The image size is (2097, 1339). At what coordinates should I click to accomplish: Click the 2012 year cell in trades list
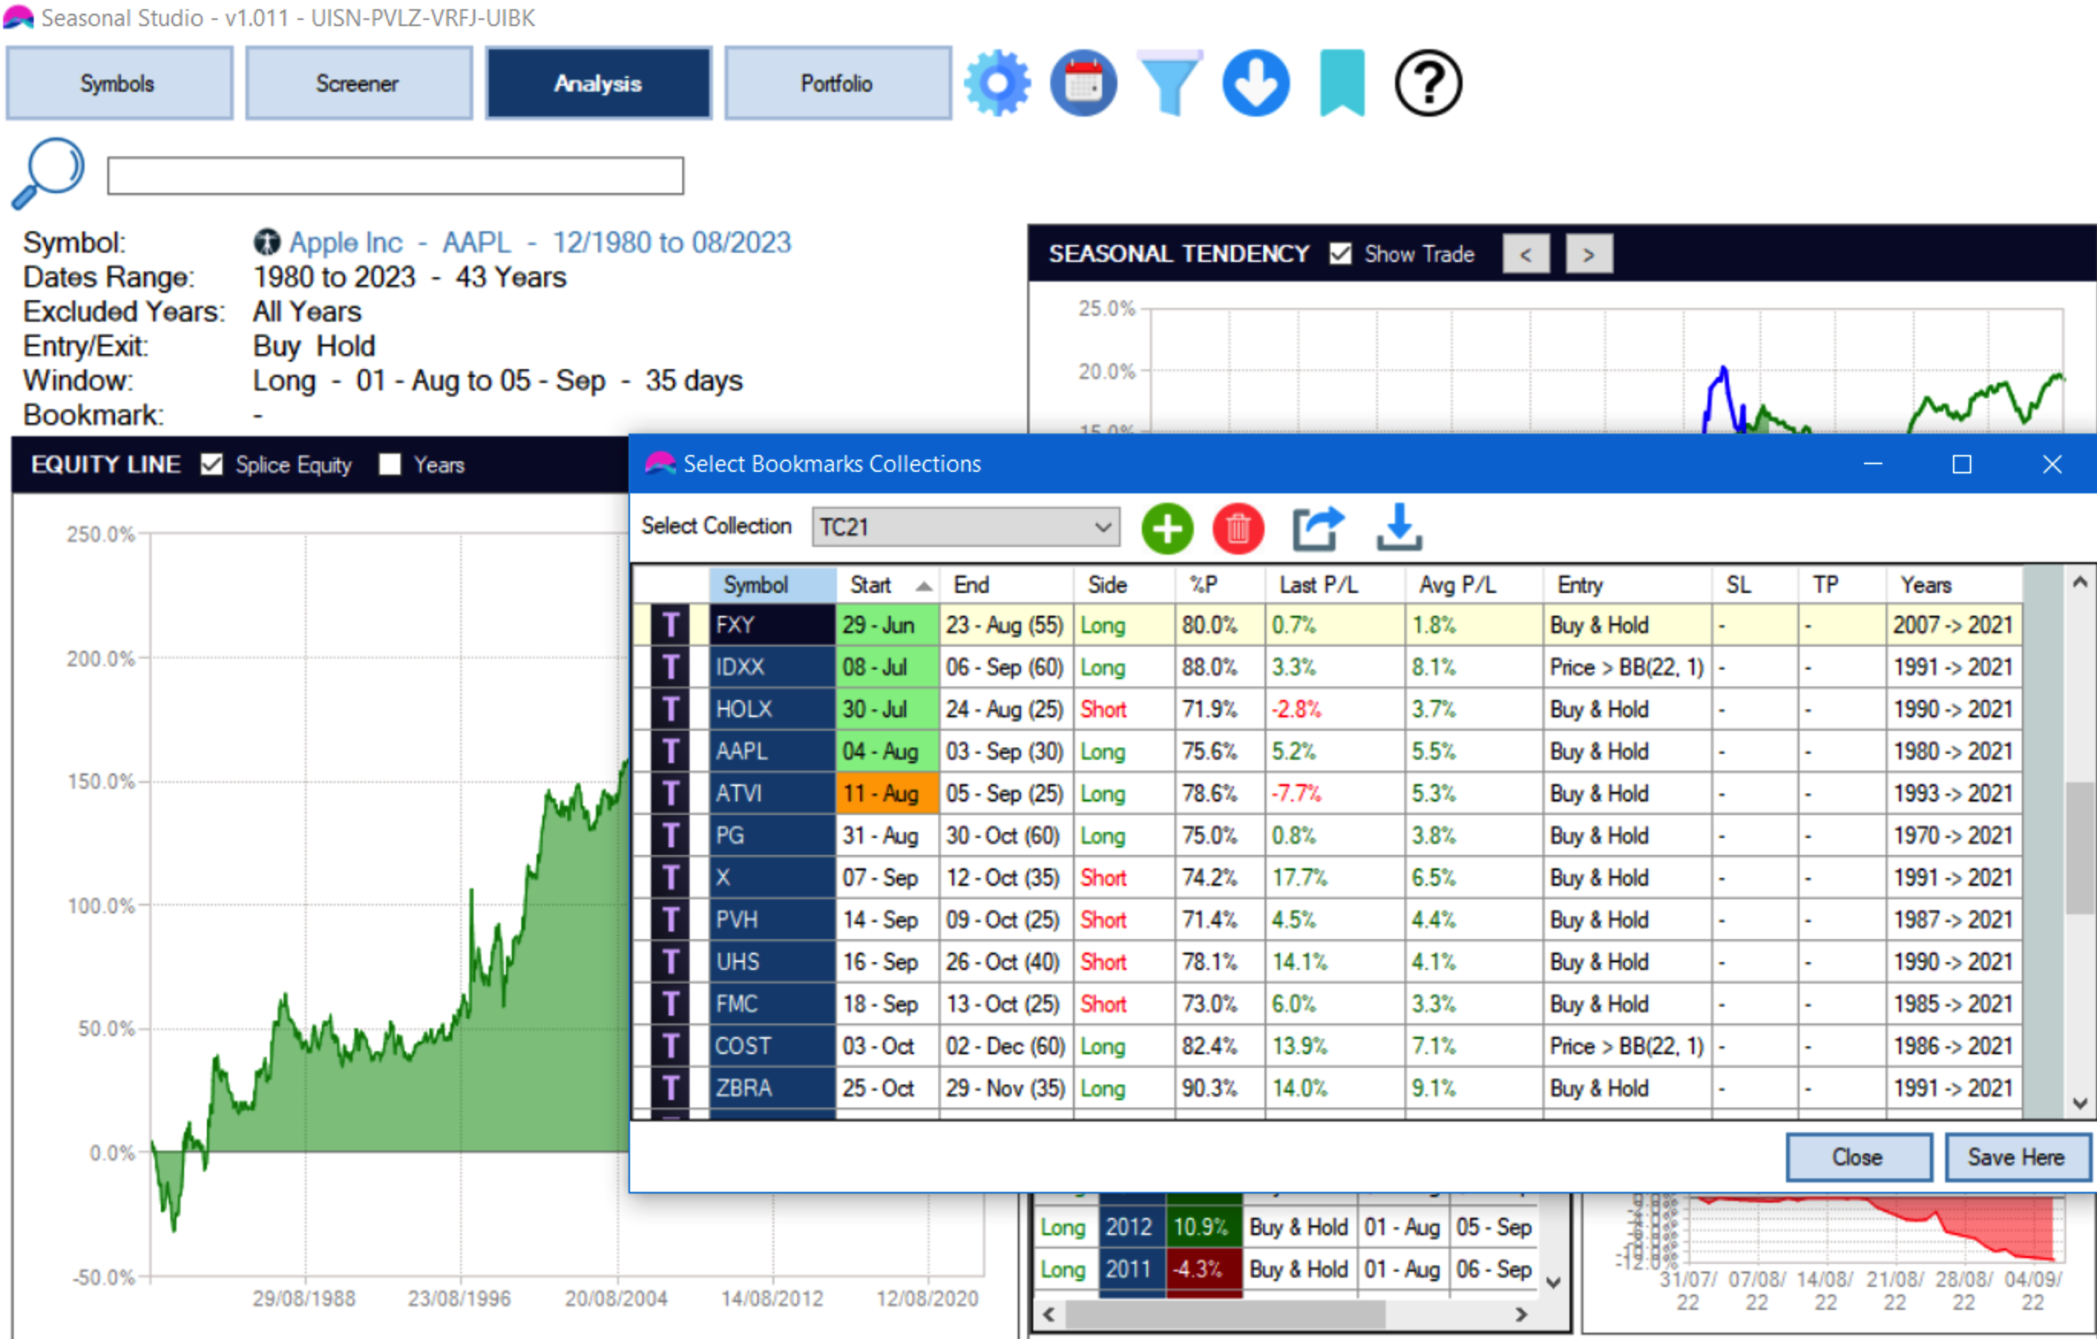[x=1131, y=1226]
